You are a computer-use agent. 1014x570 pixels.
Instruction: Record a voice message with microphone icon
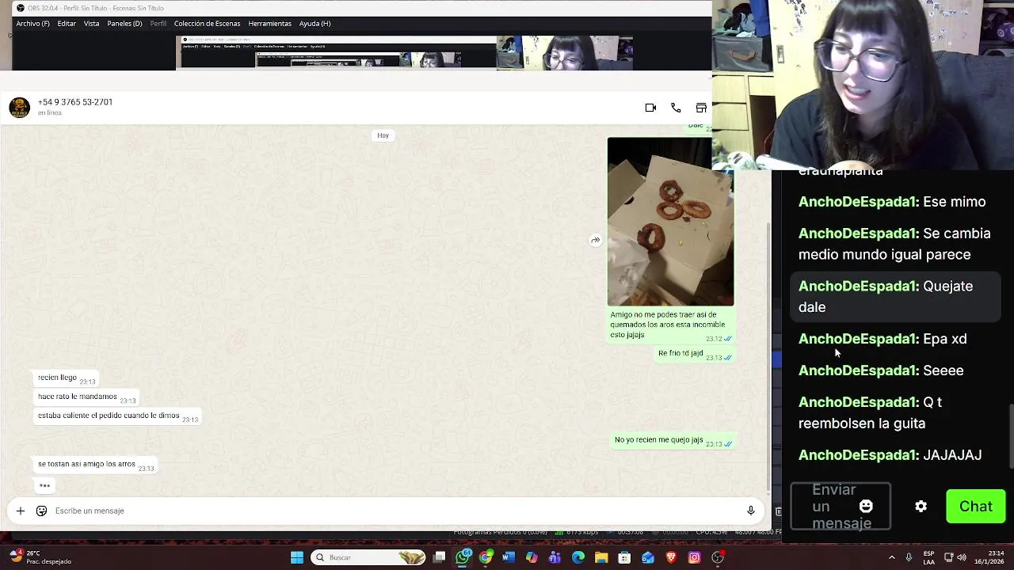(750, 511)
